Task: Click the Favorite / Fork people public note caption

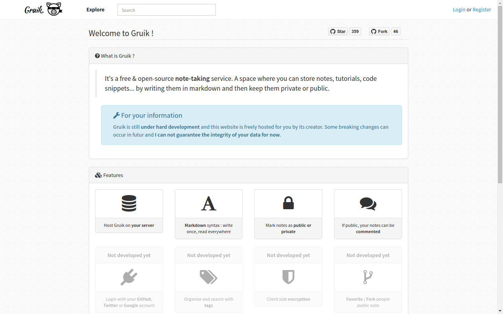Action: pos(368,302)
